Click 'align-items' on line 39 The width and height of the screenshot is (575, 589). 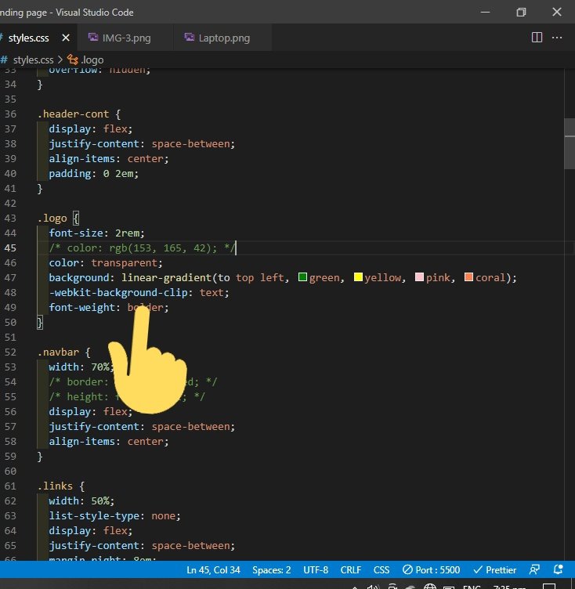point(82,159)
